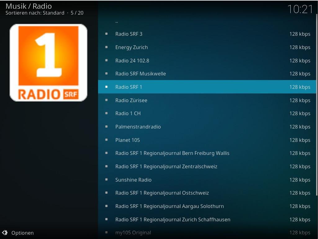Click the Musik / Radio title

click(29, 6)
